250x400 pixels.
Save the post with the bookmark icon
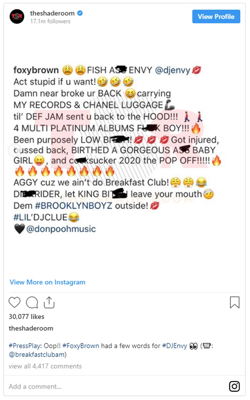tap(235, 302)
